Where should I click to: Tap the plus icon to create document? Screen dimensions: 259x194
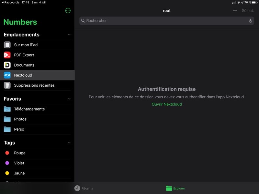[x=235, y=11]
